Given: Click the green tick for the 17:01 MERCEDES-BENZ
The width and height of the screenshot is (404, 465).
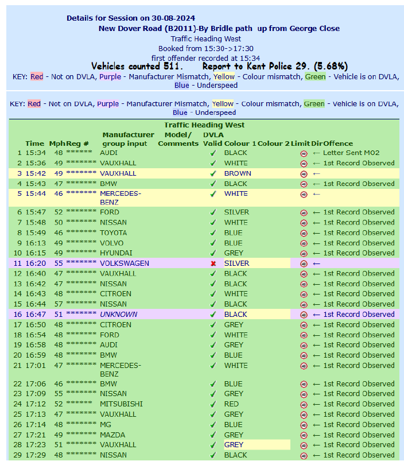Looking at the screenshot, I should pos(213,366).
